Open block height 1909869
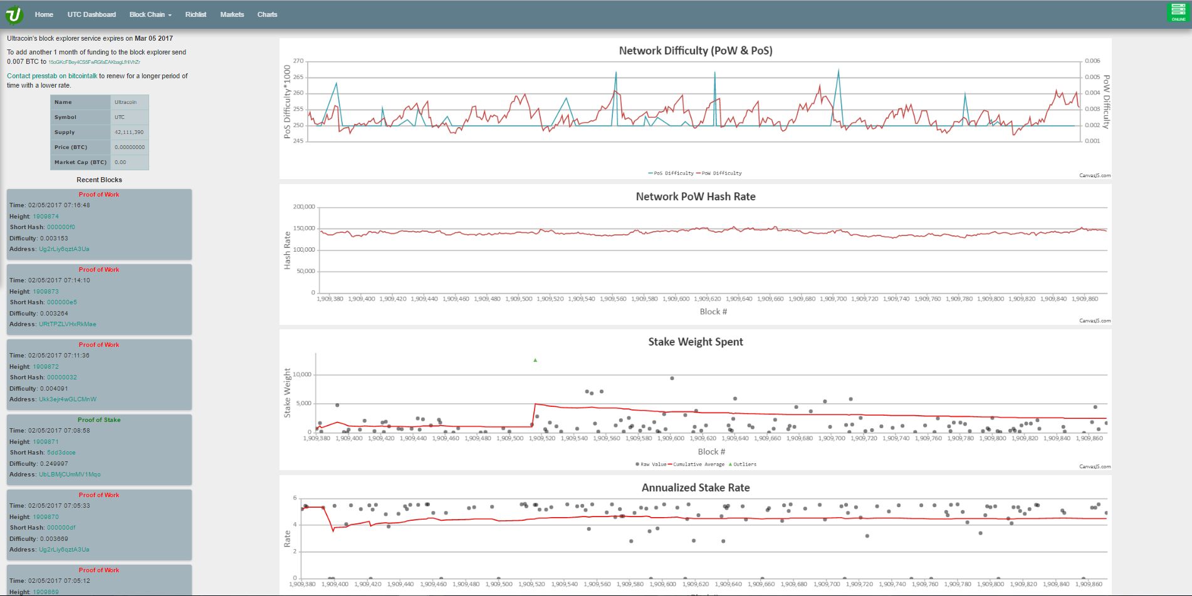Image resolution: width=1192 pixels, height=596 pixels. click(x=46, y=592)
